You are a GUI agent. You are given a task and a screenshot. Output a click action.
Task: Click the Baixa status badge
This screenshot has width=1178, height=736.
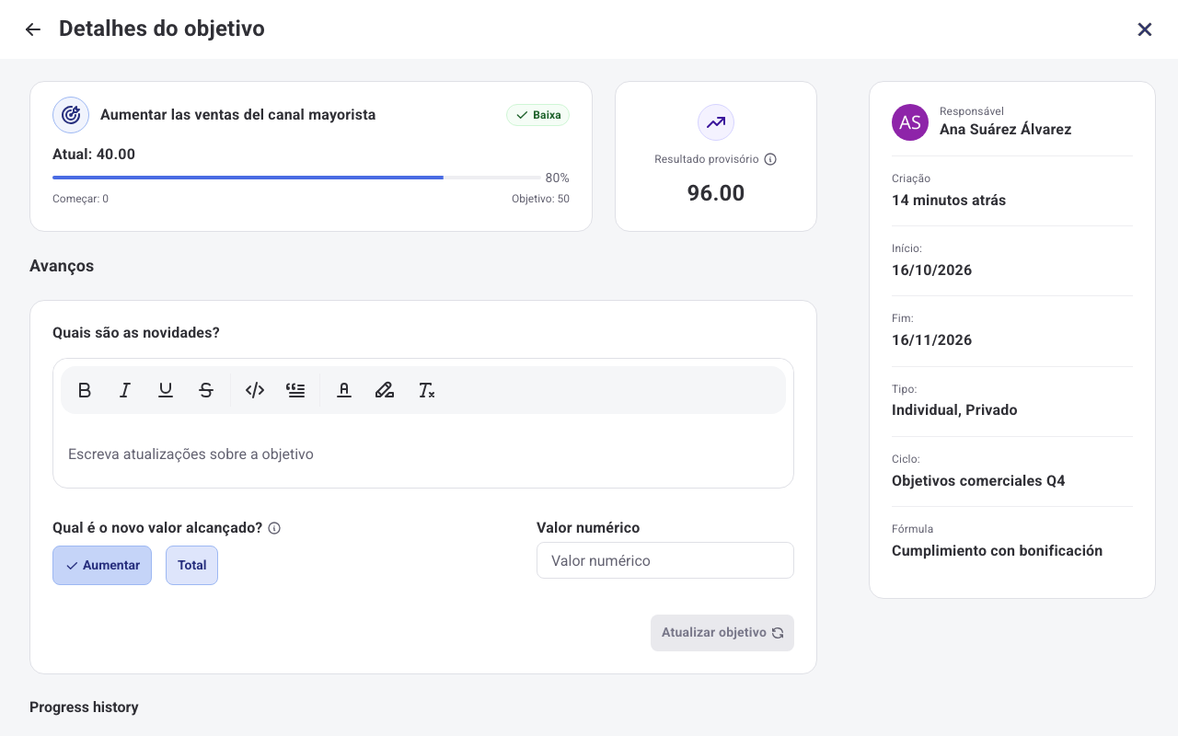pyautogui.click(x=538, y=115)
